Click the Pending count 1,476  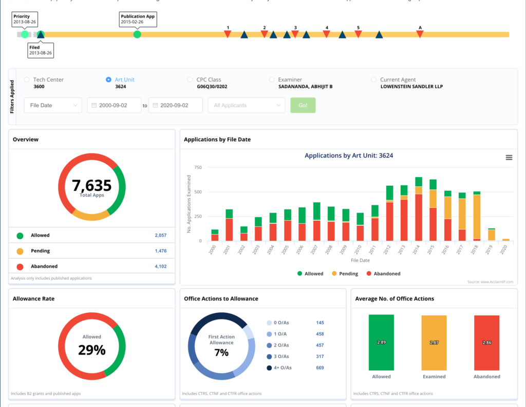pyautogui.click(x=160, y=251)
